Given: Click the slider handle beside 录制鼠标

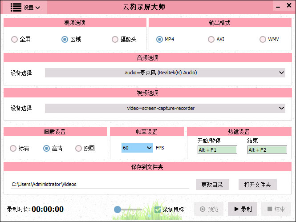Looking at the screenshot, I should 118,210.
